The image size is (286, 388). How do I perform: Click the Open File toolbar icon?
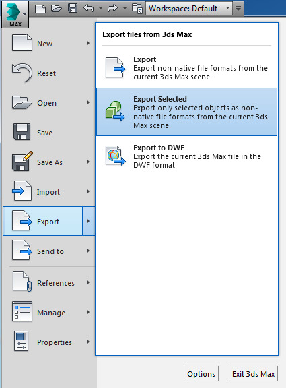pyautogui.click(x=57, y=9)
